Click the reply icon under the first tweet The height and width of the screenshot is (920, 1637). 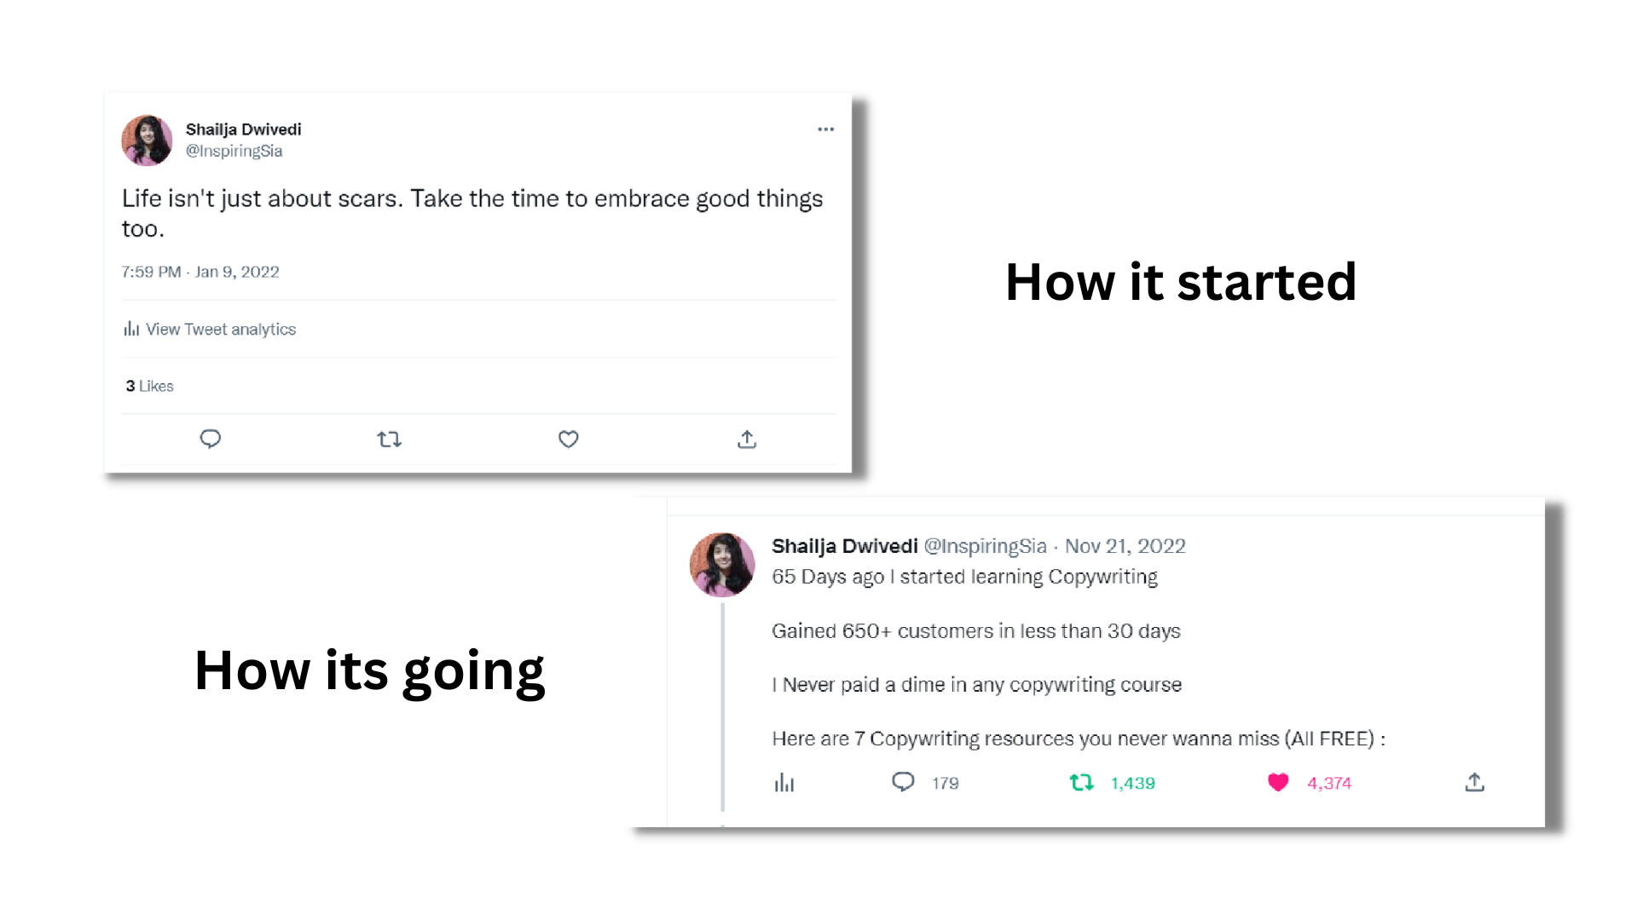pos(211,439)
